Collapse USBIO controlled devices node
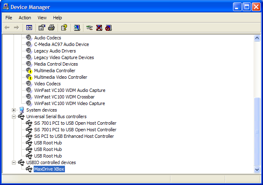263x185 pixels. pyautogui.click(x=14, y=162)
